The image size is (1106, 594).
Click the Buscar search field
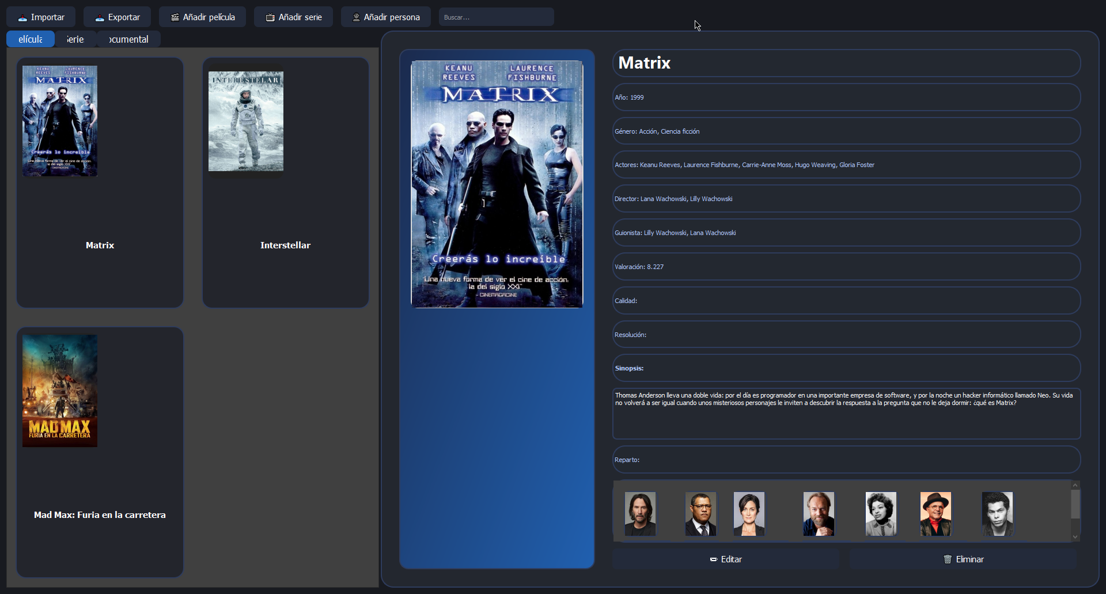tap(497, 17)
